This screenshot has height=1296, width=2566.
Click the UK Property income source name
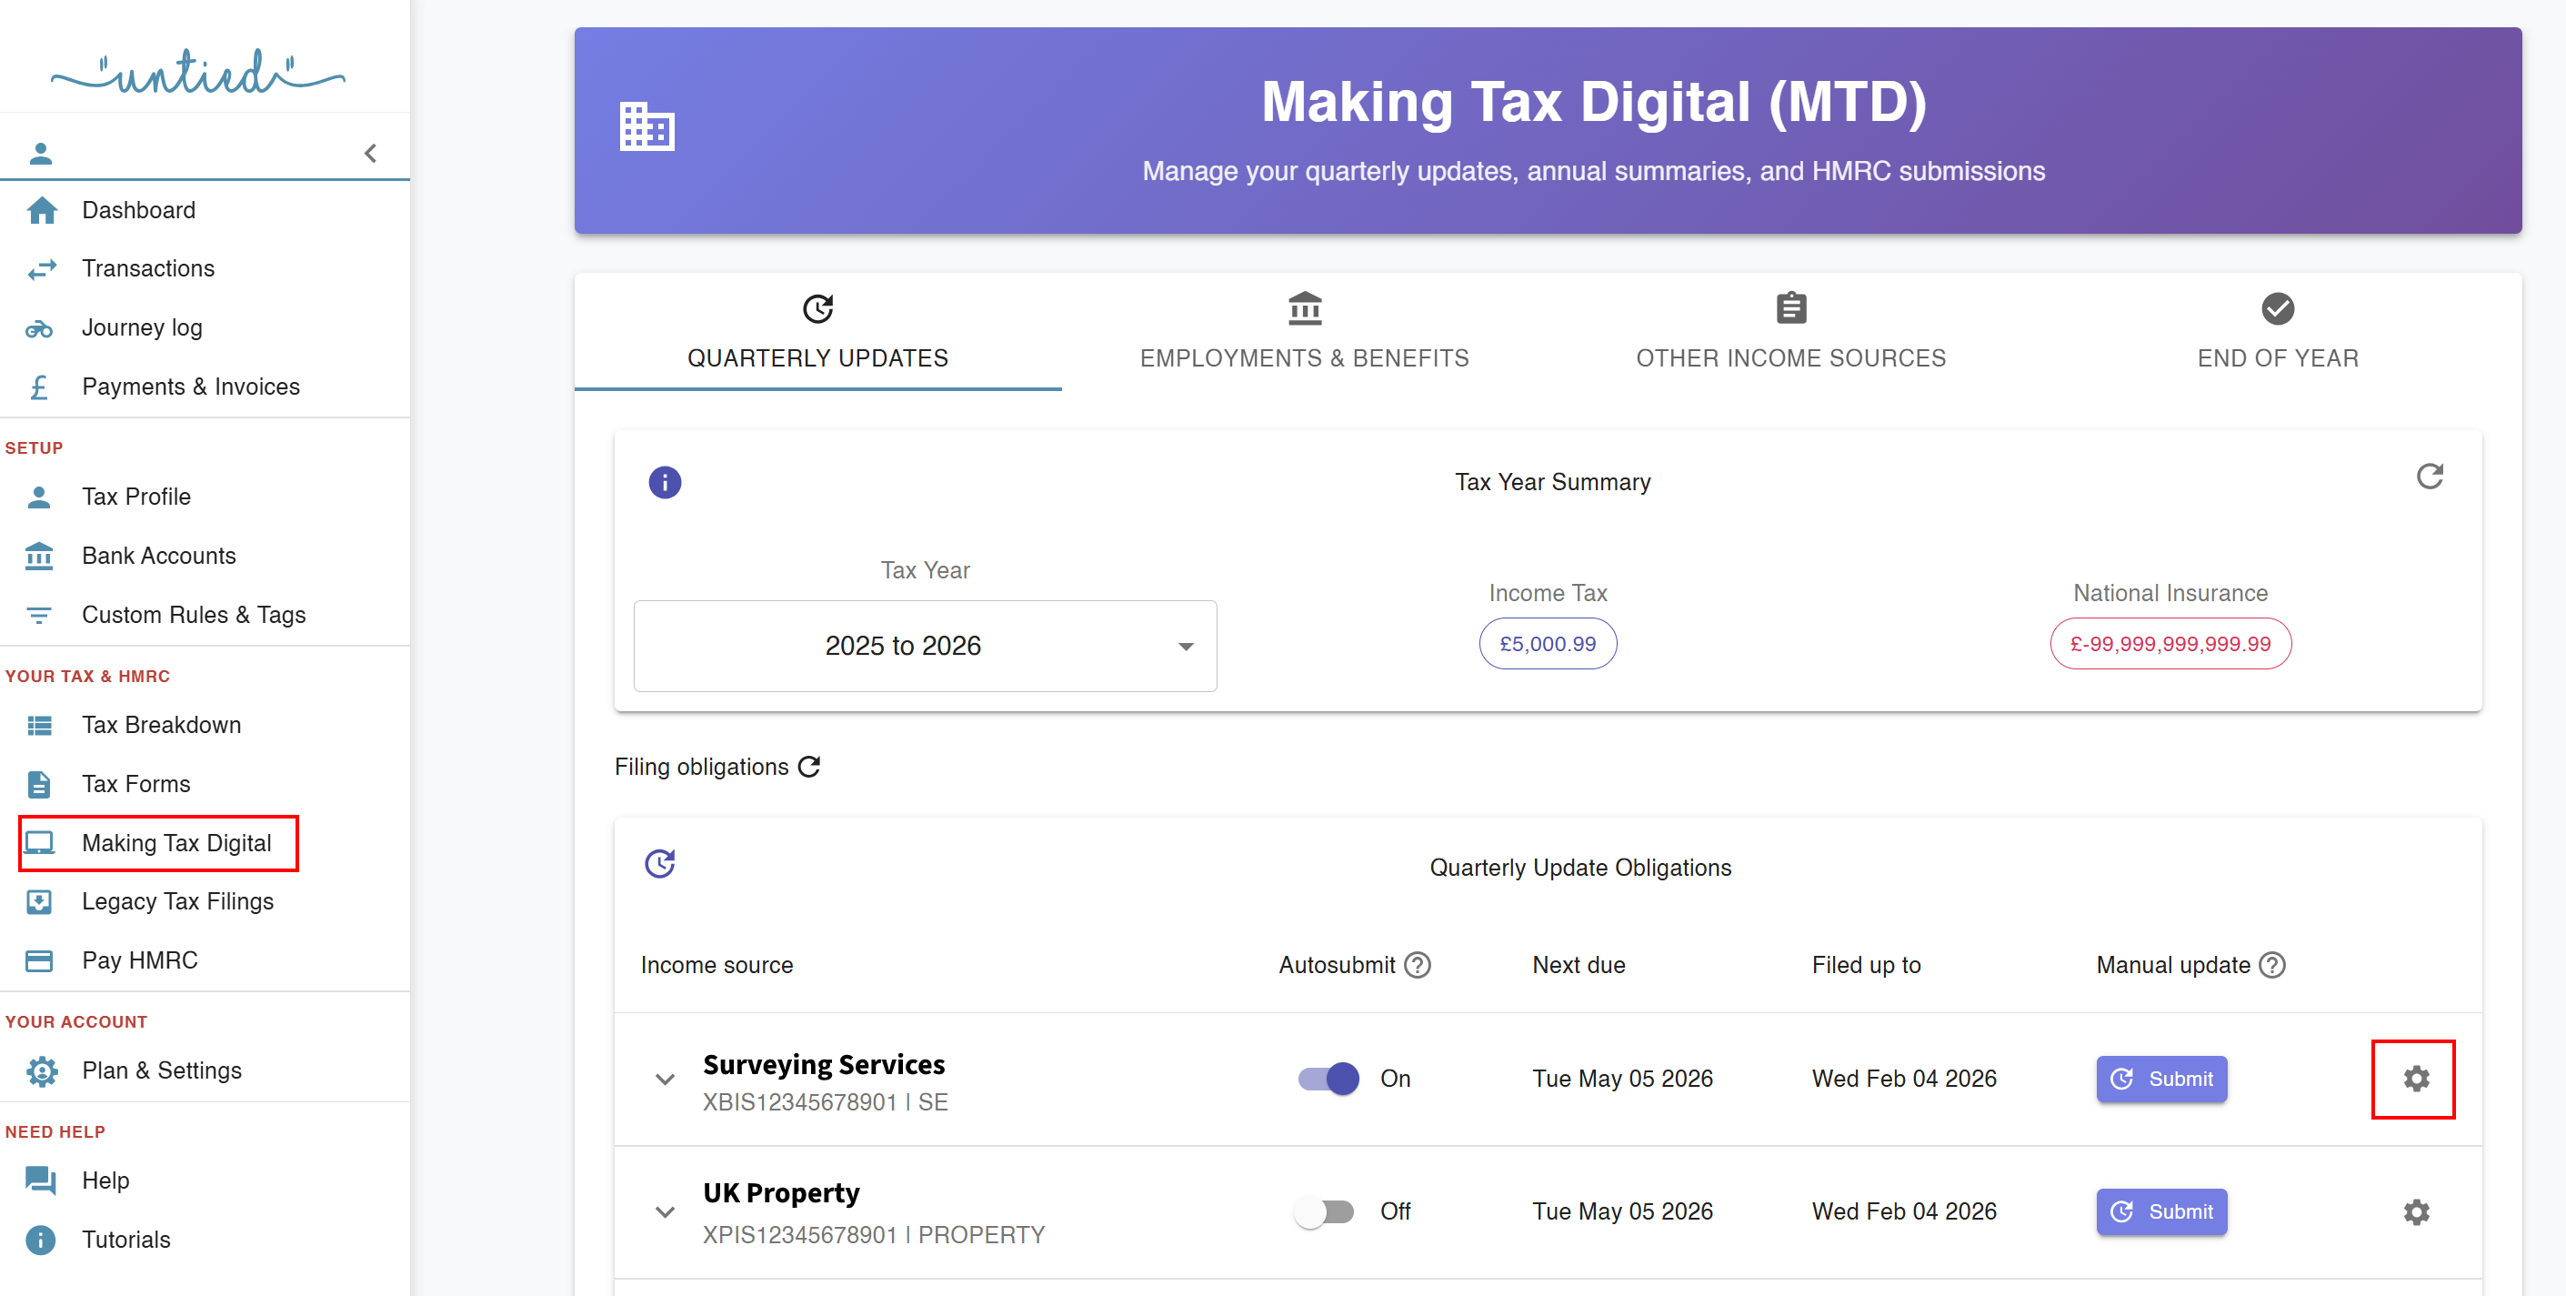781,1192
